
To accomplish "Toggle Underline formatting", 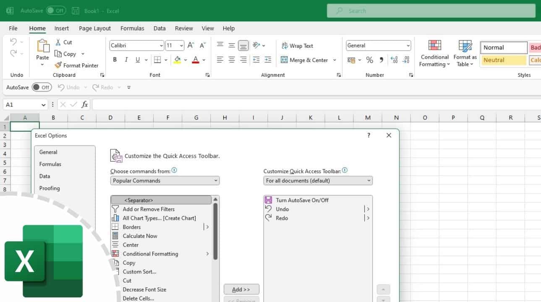I will tap(138, 60).
